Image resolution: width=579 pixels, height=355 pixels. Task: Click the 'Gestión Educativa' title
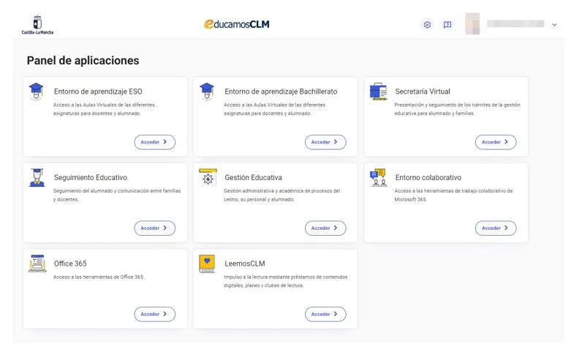click(253, 177)
